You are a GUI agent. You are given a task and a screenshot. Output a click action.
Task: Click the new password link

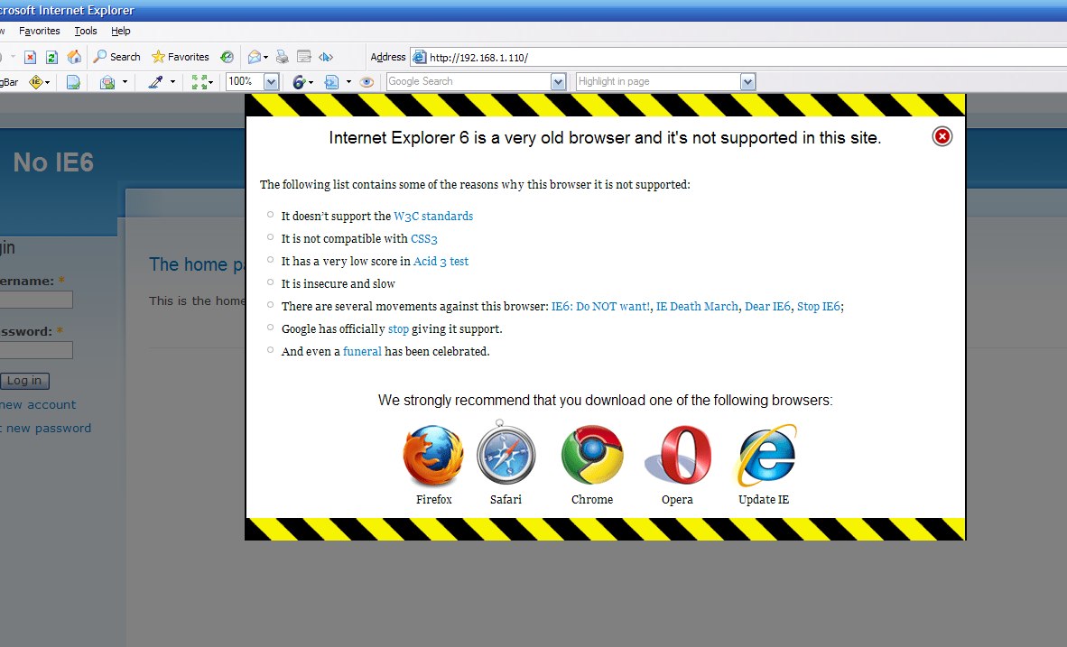(x=46, y=428)
